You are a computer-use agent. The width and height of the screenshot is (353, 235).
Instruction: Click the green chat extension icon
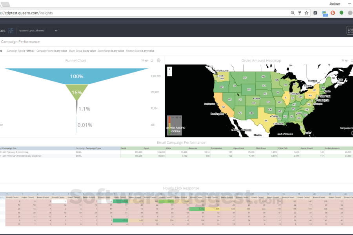(x=341, y=13)
